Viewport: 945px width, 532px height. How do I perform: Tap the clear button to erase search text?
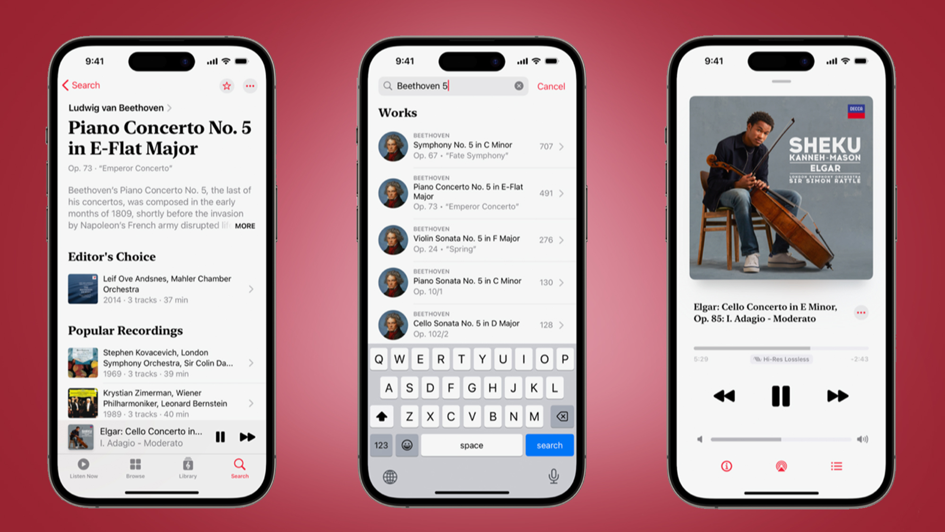(x=519, y=85)
